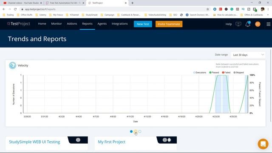The width and height of the screenshot is (272, 153).
Task: Open the My first Project link
Action: [111, 142]
